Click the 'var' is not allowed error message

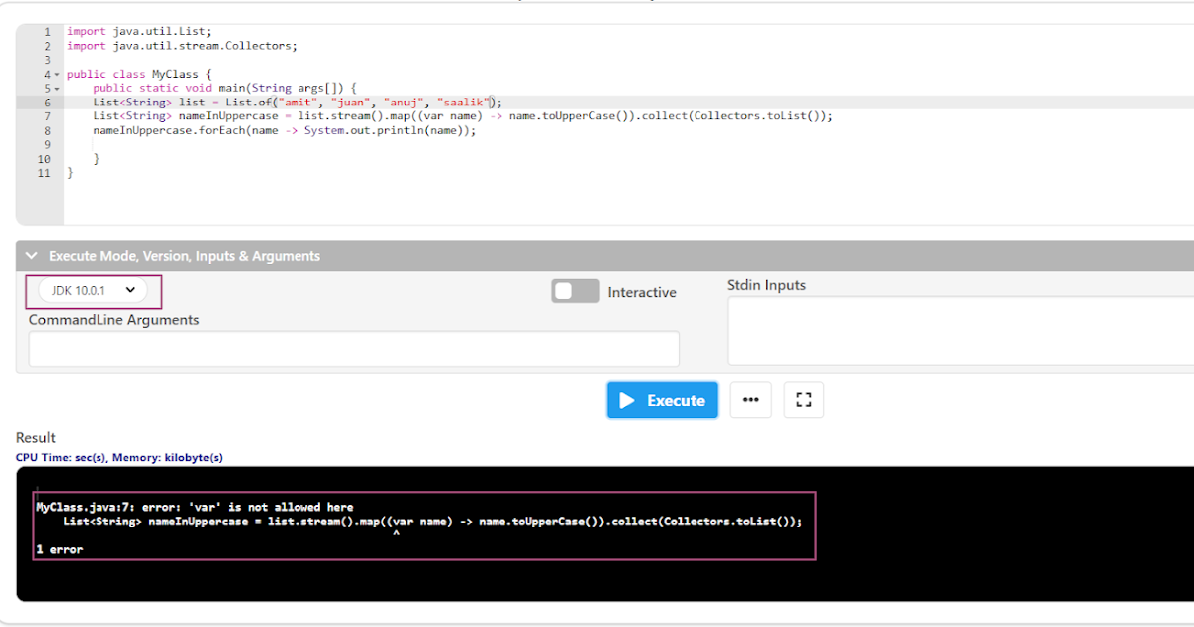[195, 507]
